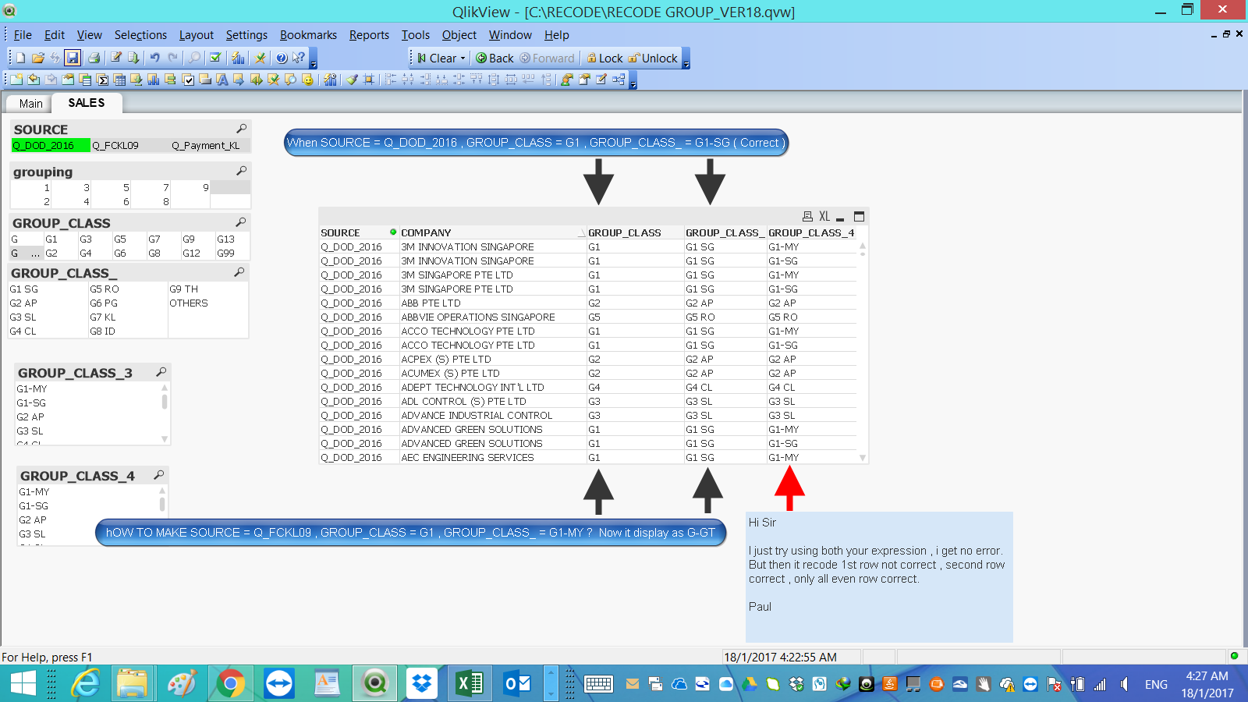Unlock the locked selections
The image size is (1248, 702).
pos(654,58)
